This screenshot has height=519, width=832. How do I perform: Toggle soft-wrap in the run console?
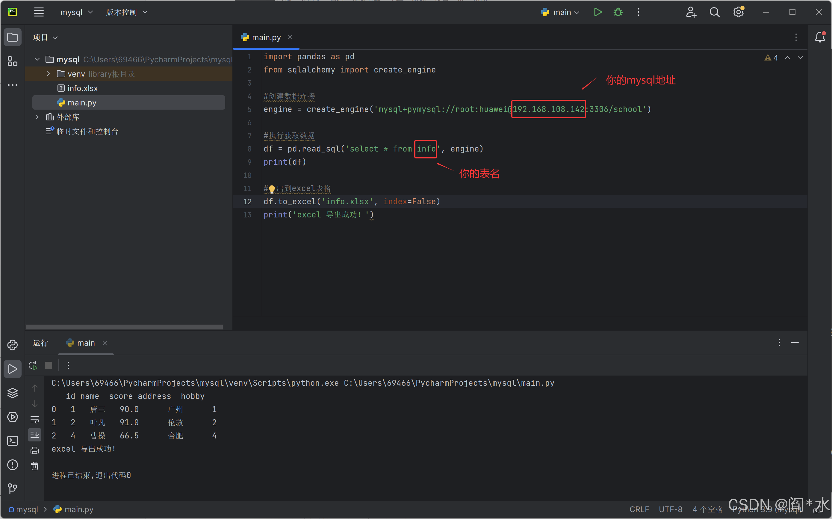(35, 420)
